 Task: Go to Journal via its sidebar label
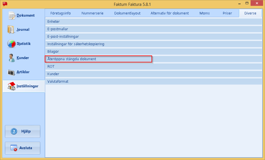tap(23, 30)
